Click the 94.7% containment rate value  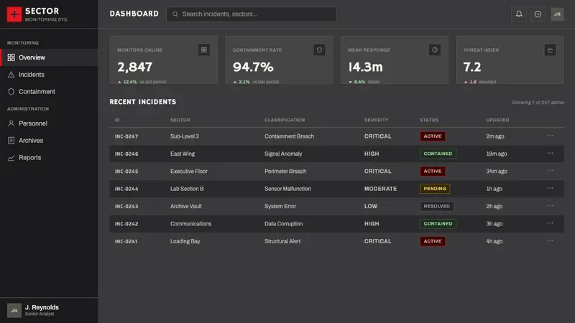pyautogui.click(x=253, y=67)
